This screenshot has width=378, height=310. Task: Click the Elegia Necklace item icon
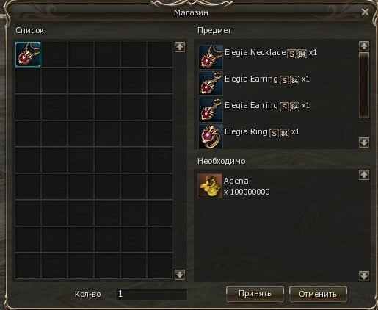(211, 57)
